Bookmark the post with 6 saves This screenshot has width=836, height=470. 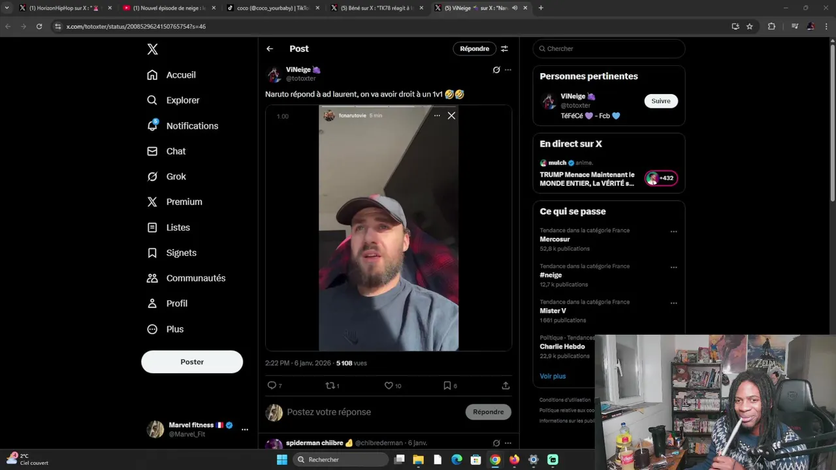click(x=450, y=386)
